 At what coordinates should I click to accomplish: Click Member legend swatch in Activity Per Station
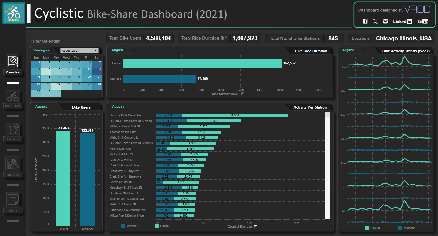(x=123, y=226)
